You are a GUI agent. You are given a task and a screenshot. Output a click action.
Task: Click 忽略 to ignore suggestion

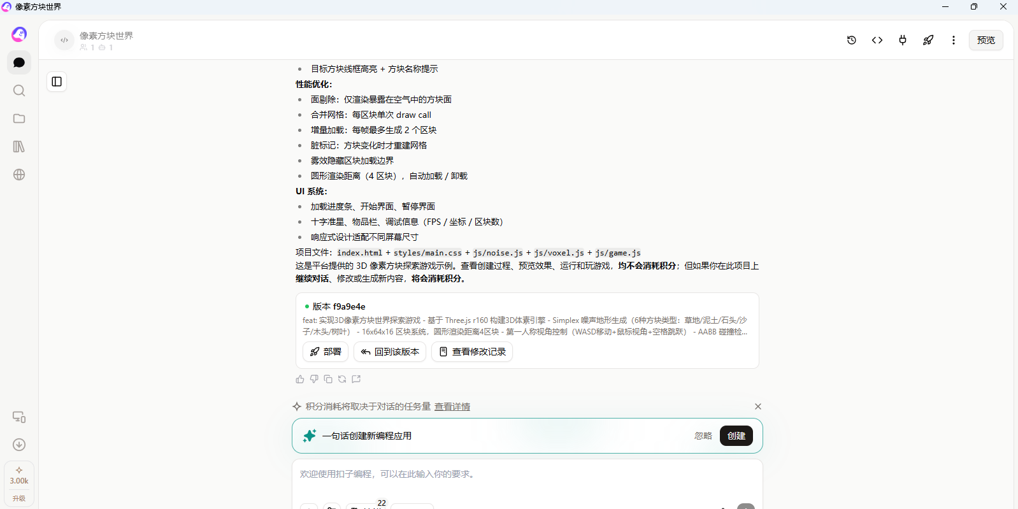click(703, 436)
